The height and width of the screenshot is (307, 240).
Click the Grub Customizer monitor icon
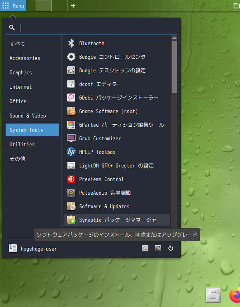tap(71, 138)
